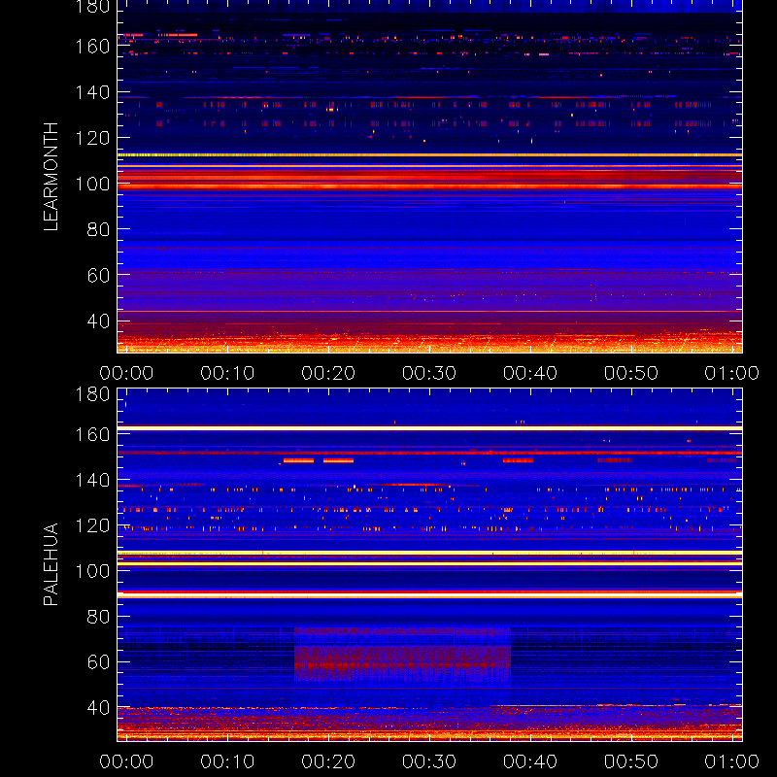
Task: Click the PALEHUA axis label
Action: click(x=51, y=564)
